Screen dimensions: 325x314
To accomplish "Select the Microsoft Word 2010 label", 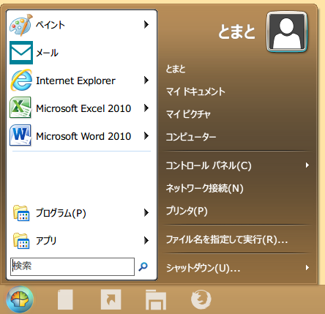I will 83,136.
